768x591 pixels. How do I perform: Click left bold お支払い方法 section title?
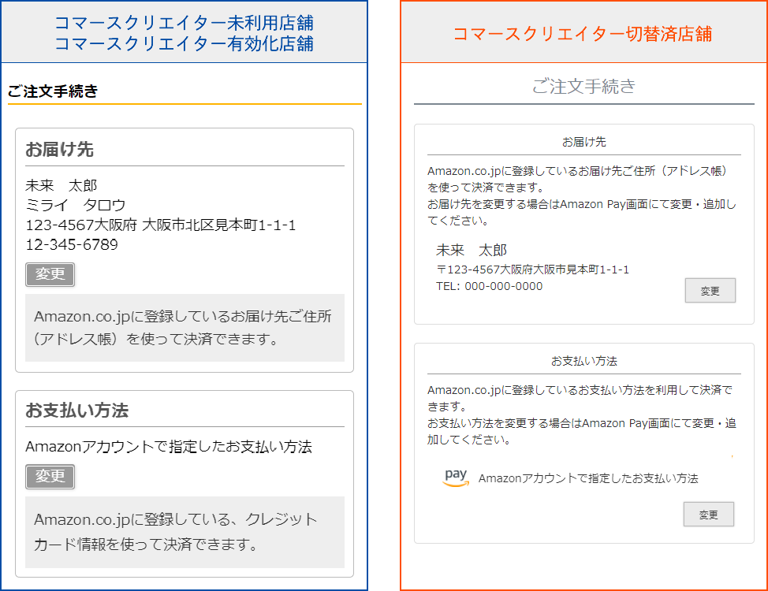77,411
